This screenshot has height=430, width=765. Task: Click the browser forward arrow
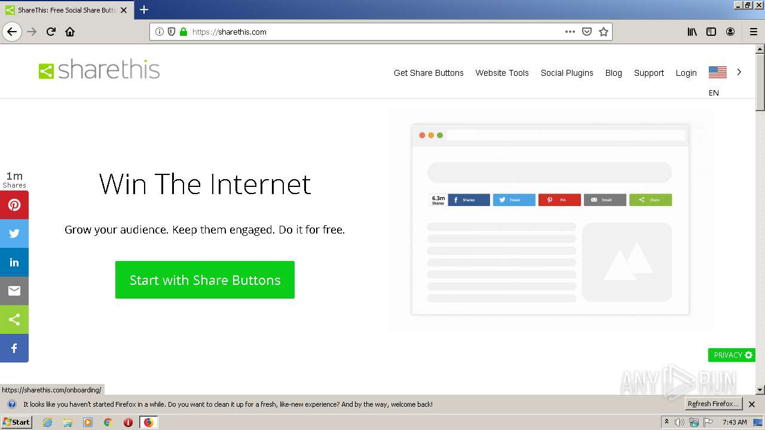32,32
